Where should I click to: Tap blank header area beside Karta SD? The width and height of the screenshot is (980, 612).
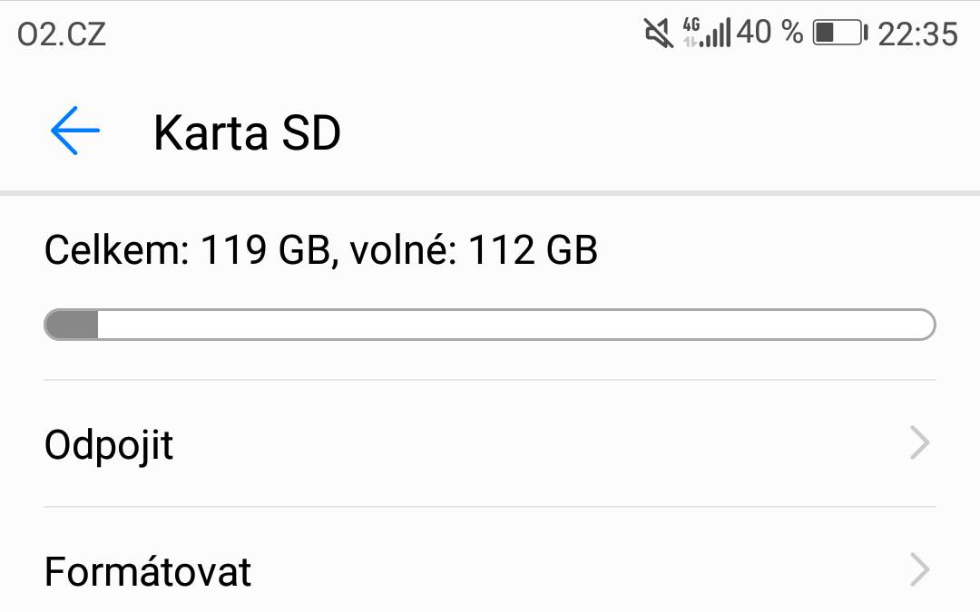tap(656, 131)
